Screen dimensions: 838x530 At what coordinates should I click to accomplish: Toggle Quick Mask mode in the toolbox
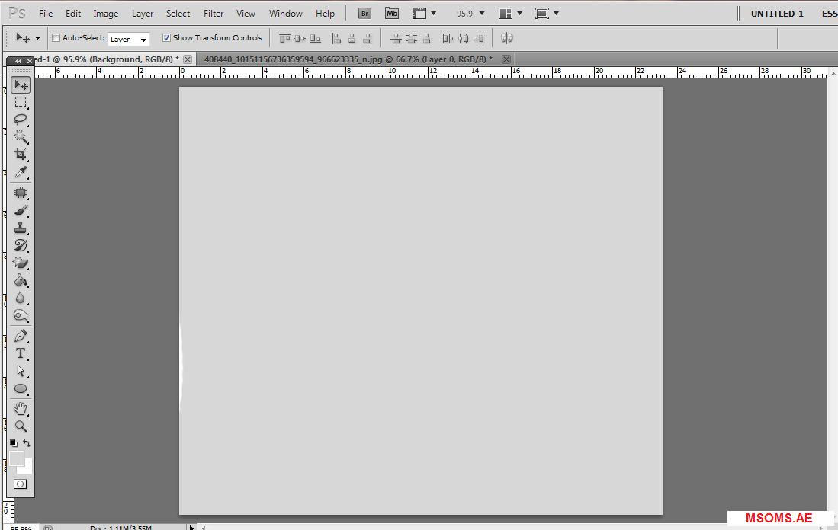click(x=21, y=484)
